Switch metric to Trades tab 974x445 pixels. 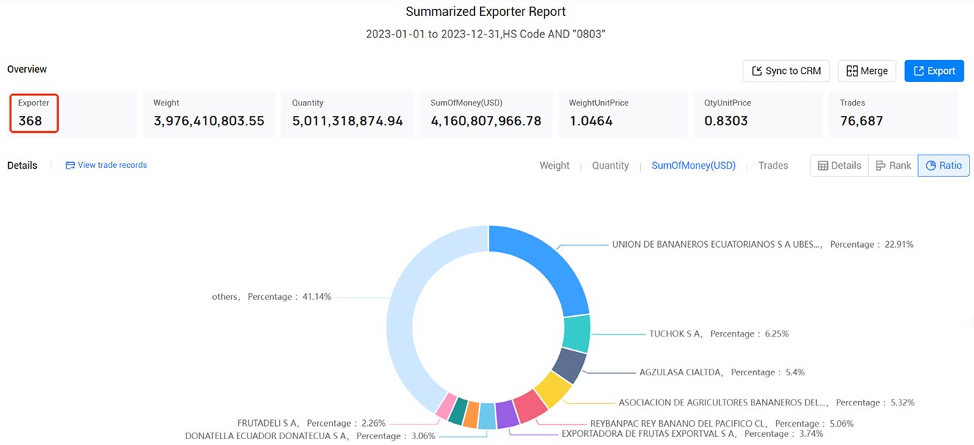click(x=773, y=166)
